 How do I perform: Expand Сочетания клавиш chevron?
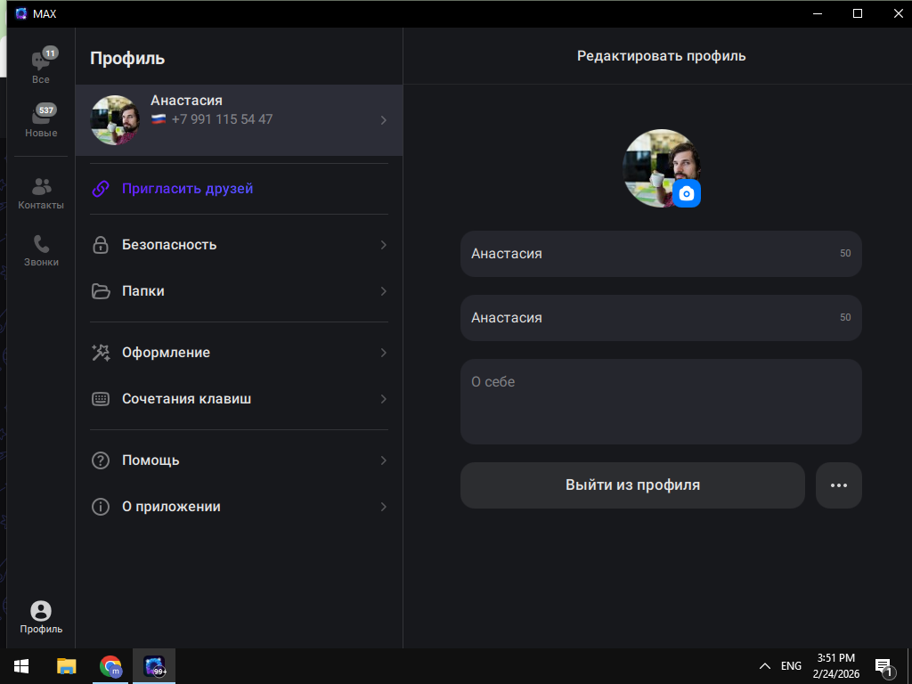click(x=383, y=399)
